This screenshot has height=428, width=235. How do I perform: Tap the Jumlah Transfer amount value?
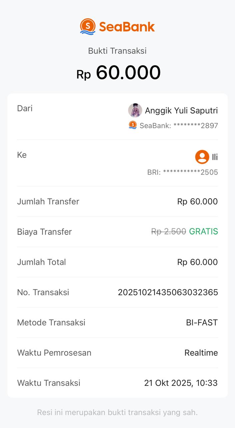click(197, 202)
